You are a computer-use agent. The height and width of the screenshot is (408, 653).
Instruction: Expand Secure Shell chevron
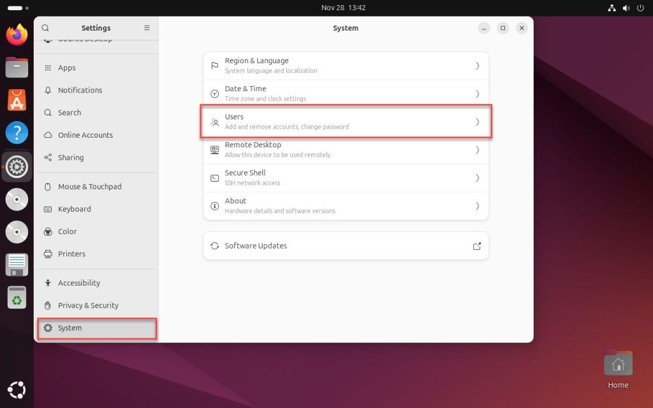pos(477,178)
